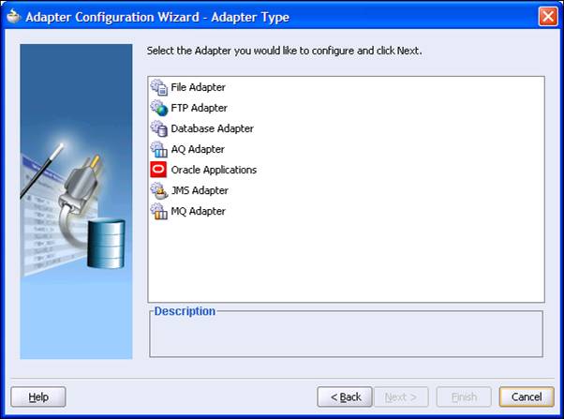The height and width of the screenshot is (419, 564).
Task: Select the MQ Adapter list entry
Action: point(199,211)
